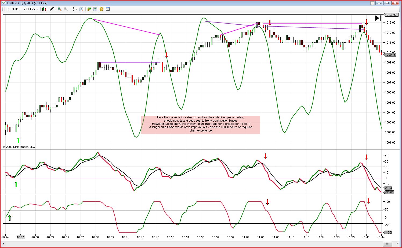Open the candlestick chart style dropdown
The image size is (402, 248).
45,9
